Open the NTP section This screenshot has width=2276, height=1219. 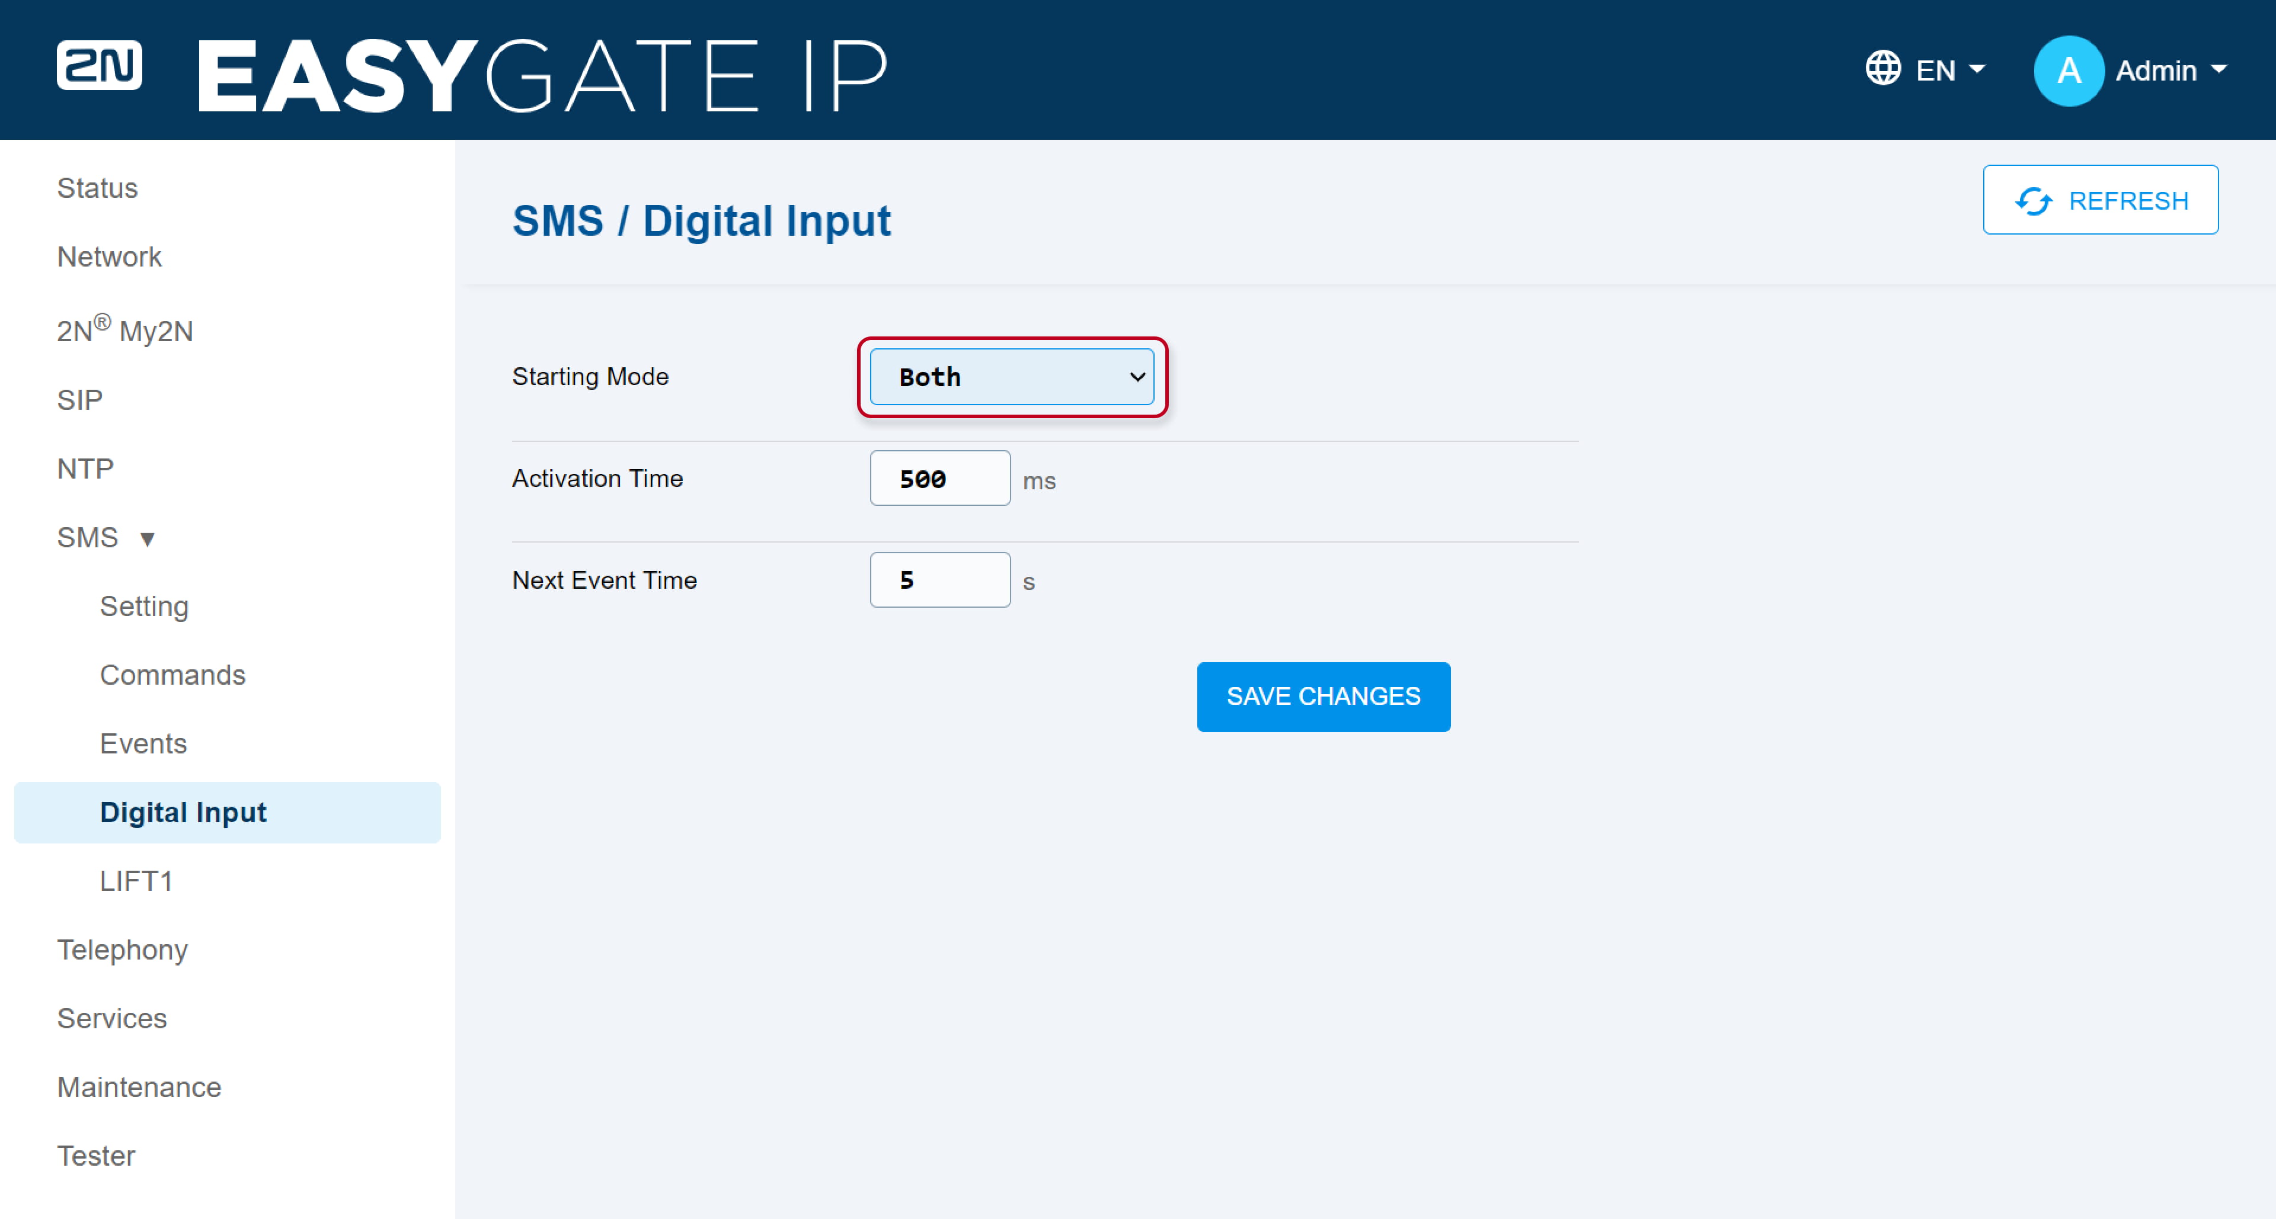click(x=85, y=469)
